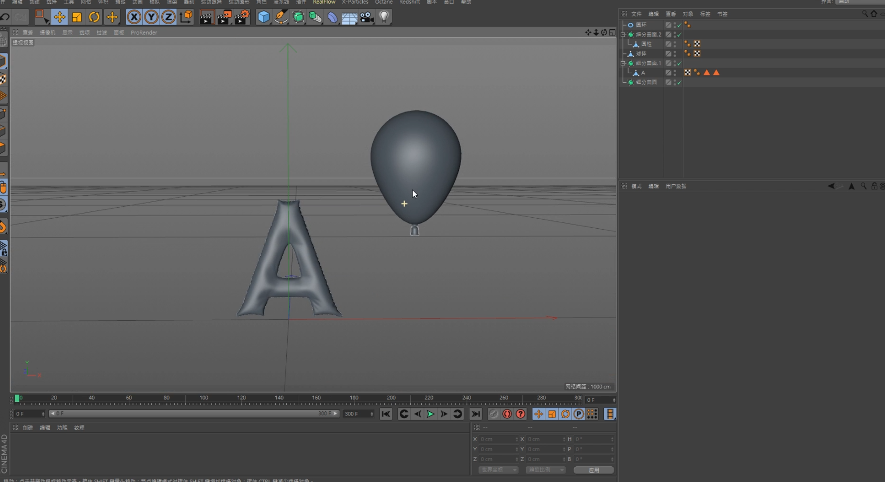
Task: Open the 标签 menu in Object Manager
Action: click(705, 14)
